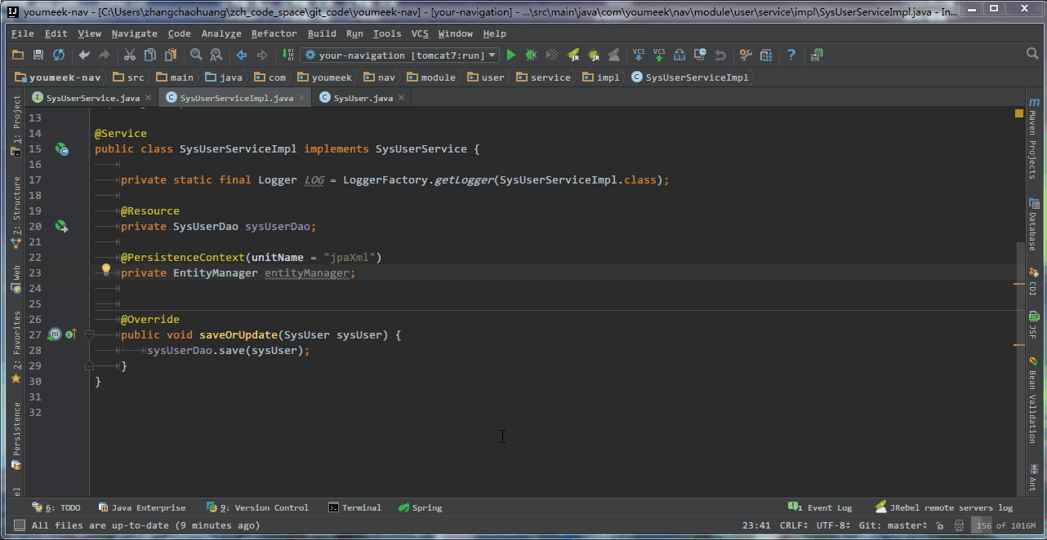This screenshot has width=1047, height=540.
Task: Click the Help question mark icon
Action: click(x=791, y=55)
